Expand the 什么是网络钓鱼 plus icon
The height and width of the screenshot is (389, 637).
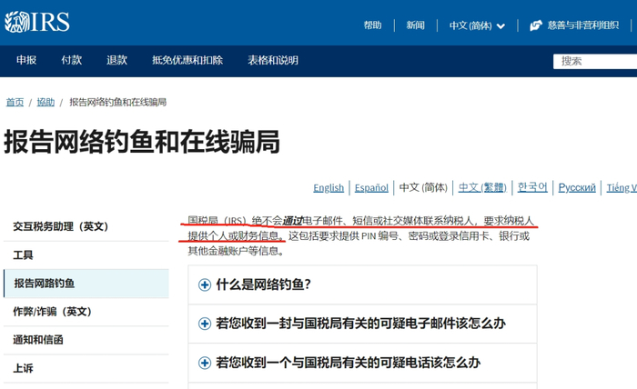205,284
